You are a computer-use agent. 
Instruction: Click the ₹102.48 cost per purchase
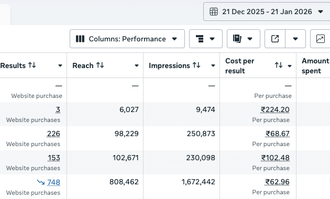276,158
